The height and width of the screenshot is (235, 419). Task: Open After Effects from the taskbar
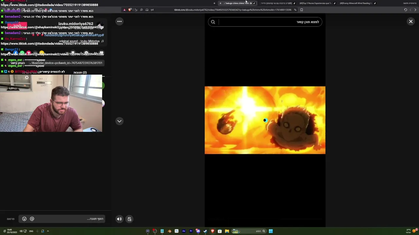(x=184, y=231)
